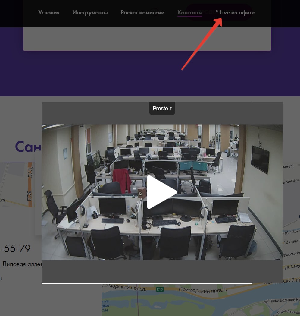Click the phone number ending -55-79
The height and width of the screenshot is (316, 300).
coord(15,248)
